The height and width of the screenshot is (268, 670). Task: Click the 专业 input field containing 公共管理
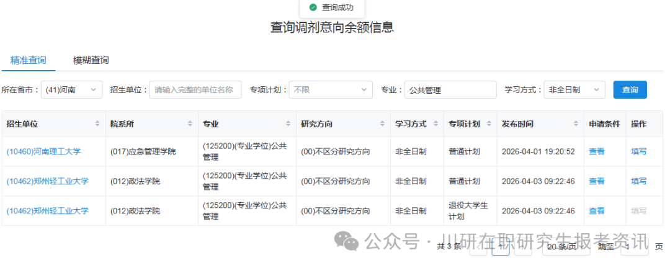pyautogui.click(x=450, y=90)
